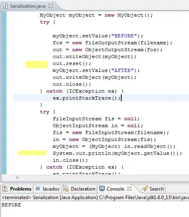Viewport: 189px width, 217px height.
Task: Click the Console monitor icon
Action: coord(102,189)
